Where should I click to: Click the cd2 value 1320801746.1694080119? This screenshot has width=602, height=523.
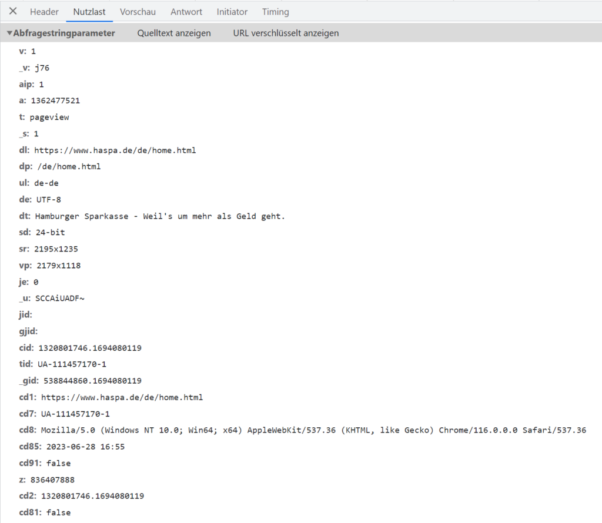[92, 496]
